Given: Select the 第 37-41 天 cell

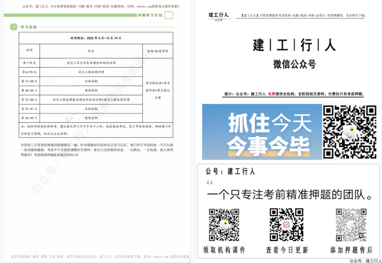Looking at the screenshot, I should 29,109.
